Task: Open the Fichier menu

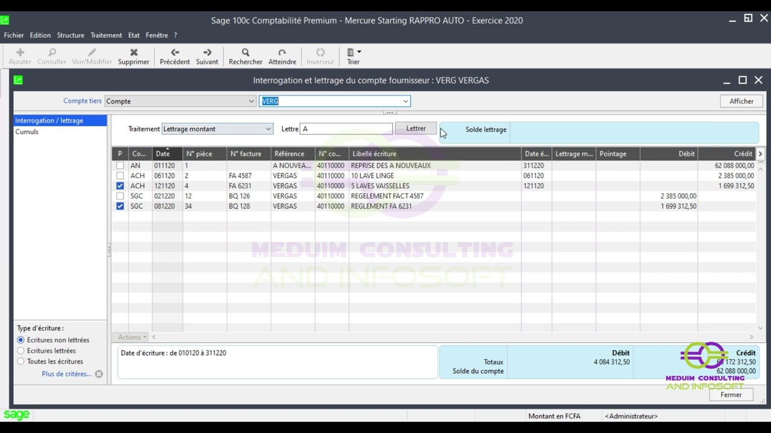Action: pyautogui.click(x=14, y=35)
